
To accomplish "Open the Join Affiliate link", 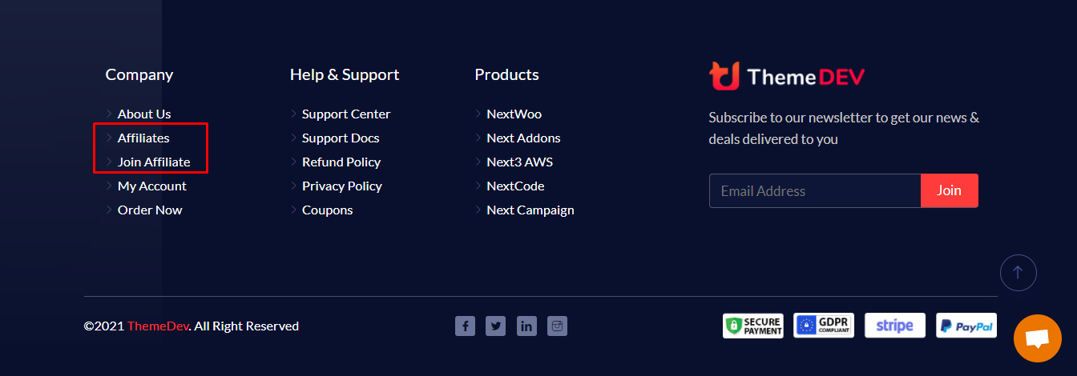I will point(154,162).
